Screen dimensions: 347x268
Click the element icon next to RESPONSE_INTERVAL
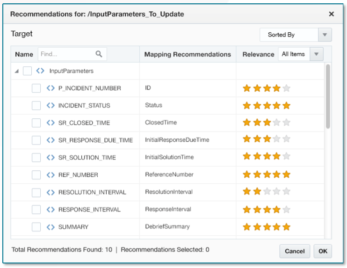coord(51,210)
